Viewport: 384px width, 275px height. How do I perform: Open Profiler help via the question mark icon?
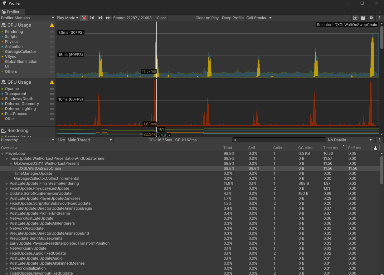tap(371, 18)
